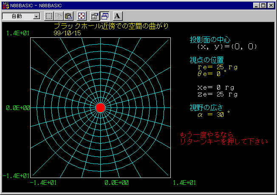277x195 pixels.
Task: Click the red リターンキーを押して下さい prompt
Action: (224, 141)
